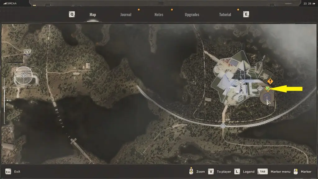Click the orange exclamation quest marker

[270, 81]
